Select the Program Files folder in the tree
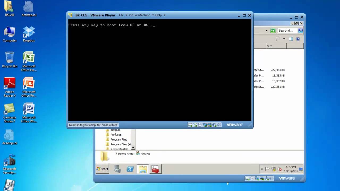 click(119, 140)
